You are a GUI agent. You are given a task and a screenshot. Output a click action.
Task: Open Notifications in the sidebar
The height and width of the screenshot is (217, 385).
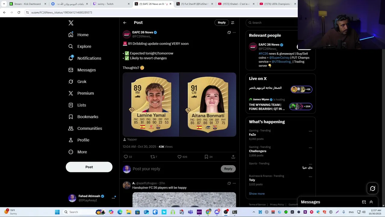85,58
